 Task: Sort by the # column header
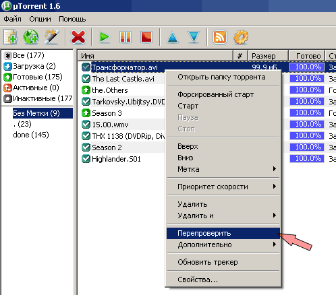click(240, 56)
